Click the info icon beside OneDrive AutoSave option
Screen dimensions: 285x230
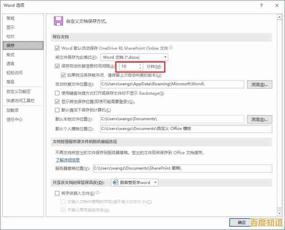point(171,48)
